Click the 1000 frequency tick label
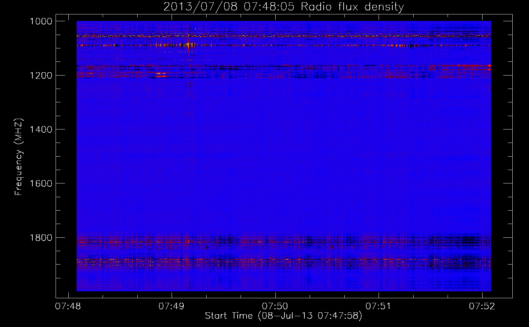The image size is (529, 327). [x=41, y=21]
